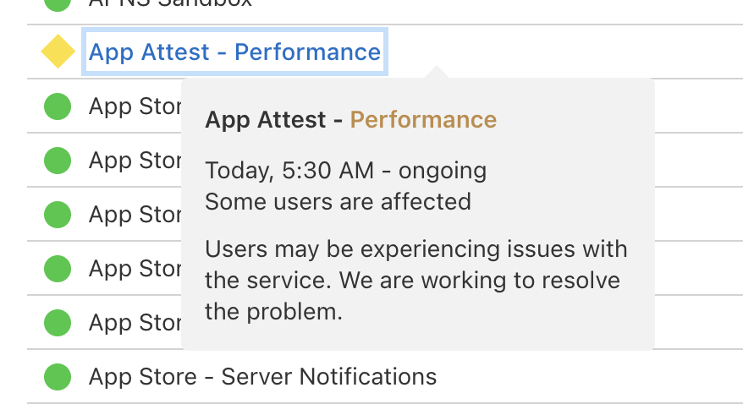Click green dot of fifth App Store row

[58, 323]
